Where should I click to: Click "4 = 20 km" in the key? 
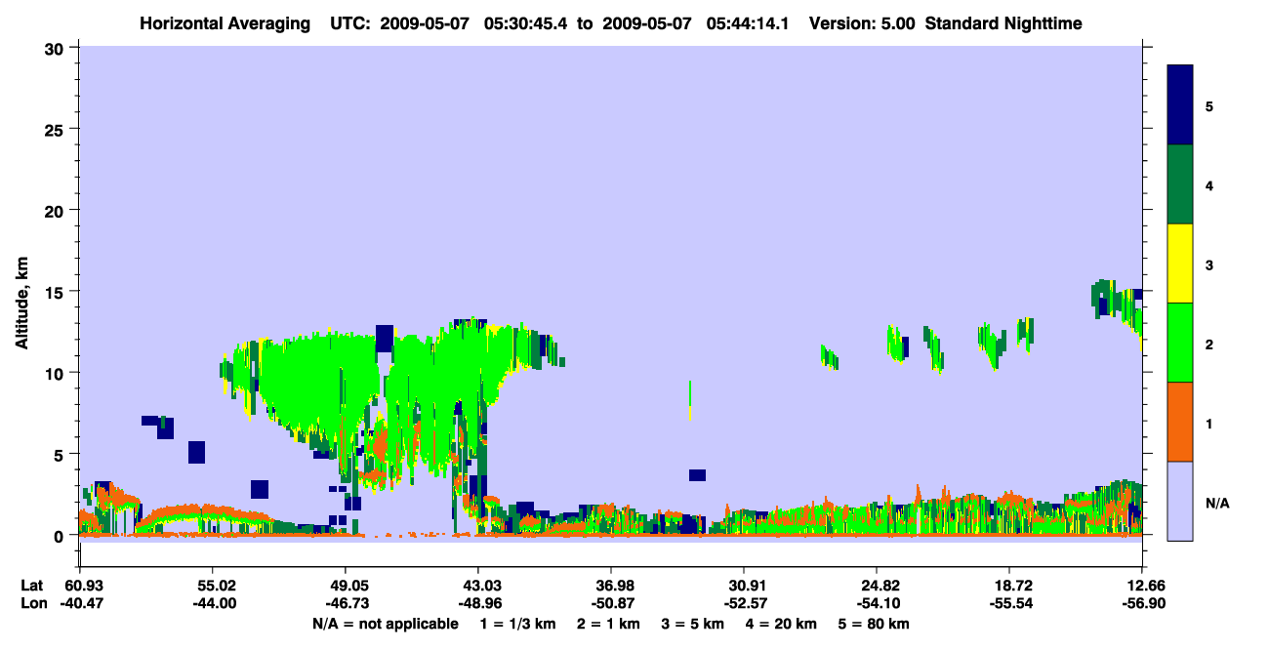[x=780, y=624]
